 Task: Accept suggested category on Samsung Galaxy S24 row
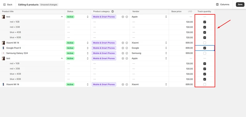click(127, 53)
